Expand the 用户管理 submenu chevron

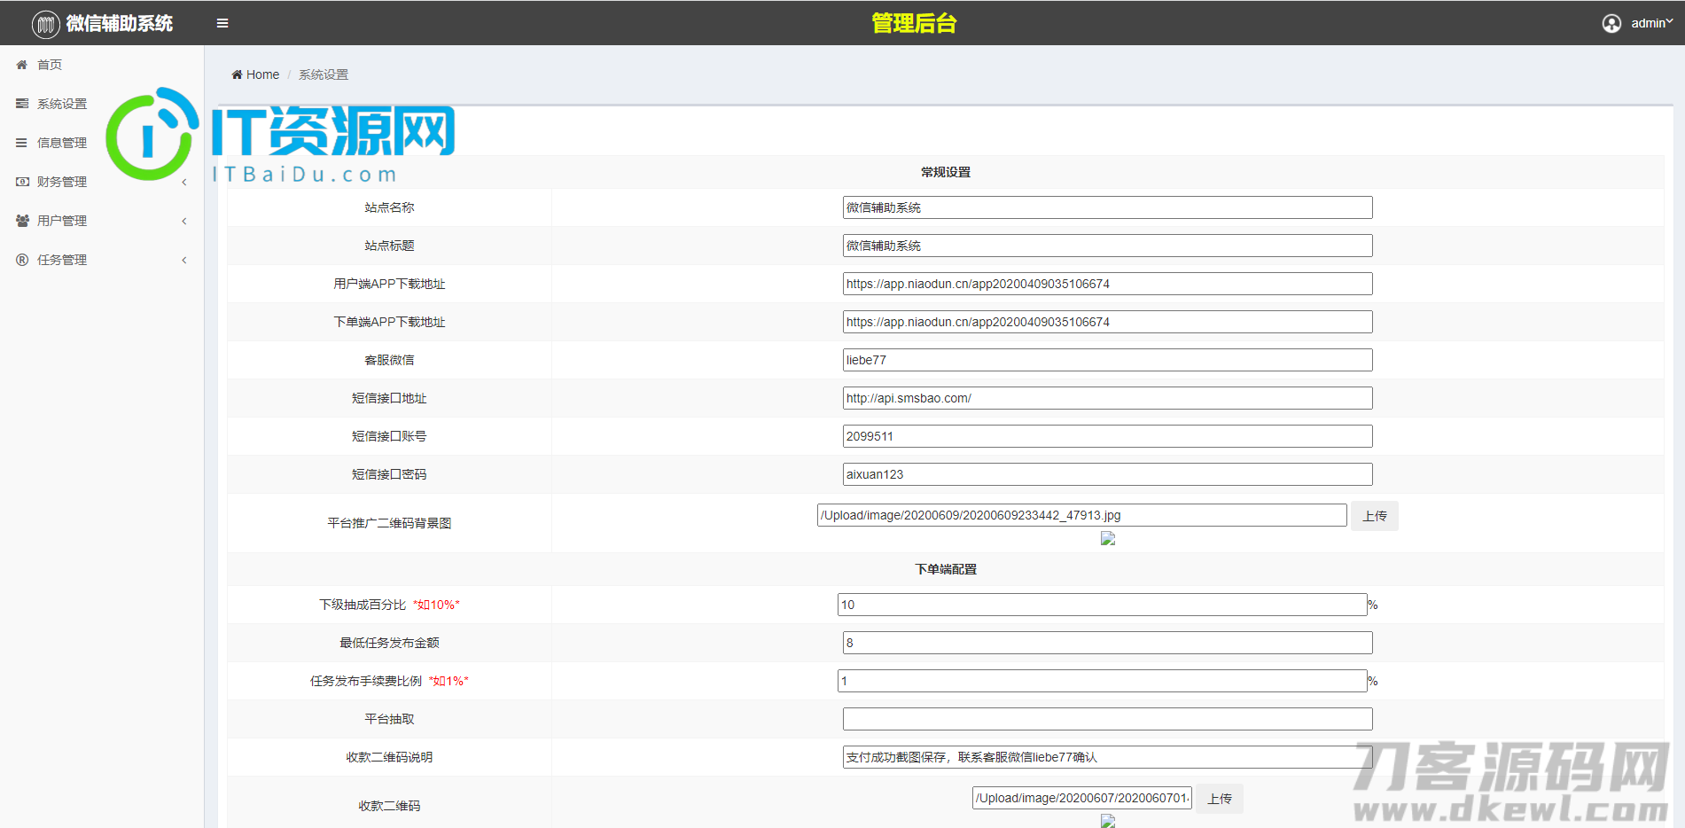[x=184, y=221]
